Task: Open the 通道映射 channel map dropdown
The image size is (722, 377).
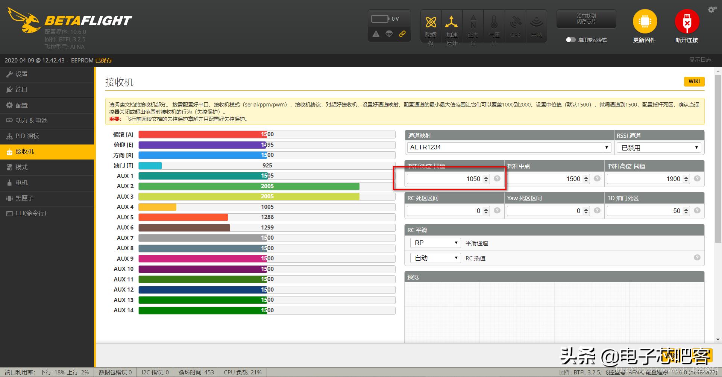Action: point(508,147)
